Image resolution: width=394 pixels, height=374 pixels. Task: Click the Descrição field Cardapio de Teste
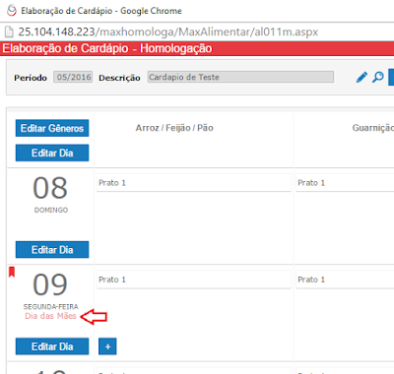[240, 77]
